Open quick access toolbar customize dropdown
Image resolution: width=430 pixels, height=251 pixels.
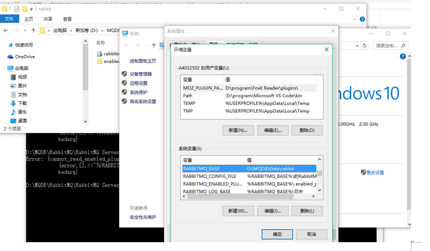tap(31, 9)
